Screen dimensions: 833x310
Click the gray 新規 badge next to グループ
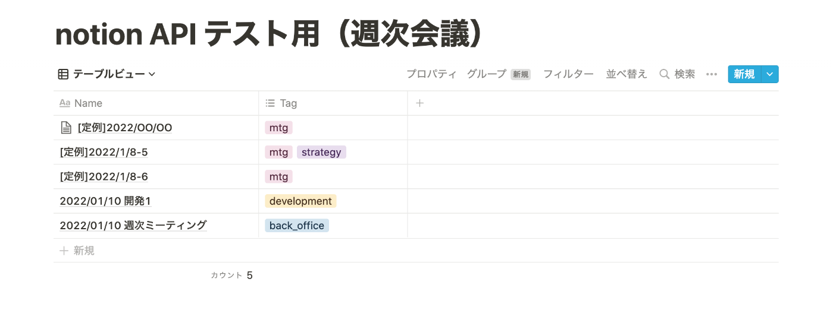point(521,75)
